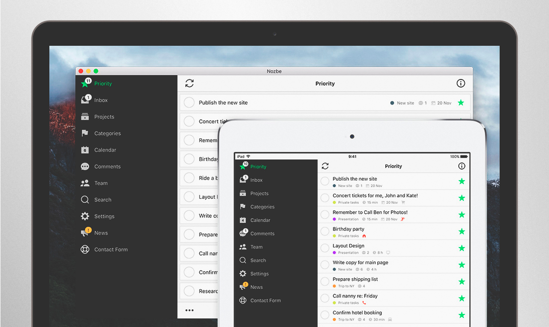Open 'Publish the new site' task title on Mac

(223, 103)
